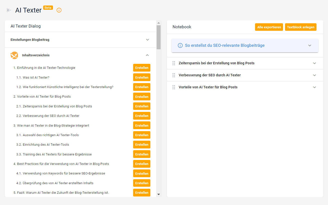Viewport: 328px width, 205px height.
Task: Click Notebook title 'Verbesserung der SEO durch AI Texter'
Action: [x=210, y=75]
